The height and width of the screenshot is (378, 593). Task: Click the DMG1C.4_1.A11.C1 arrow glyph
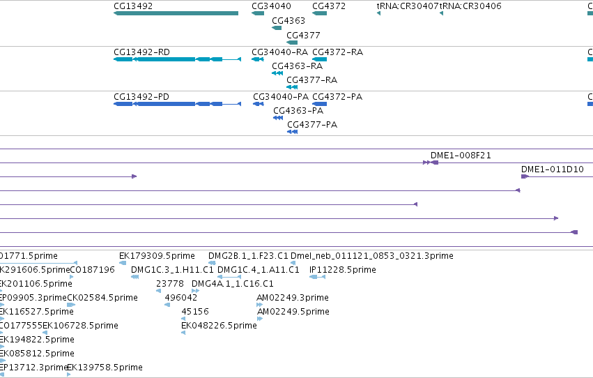pyautogui.click(x=229, y=277)
